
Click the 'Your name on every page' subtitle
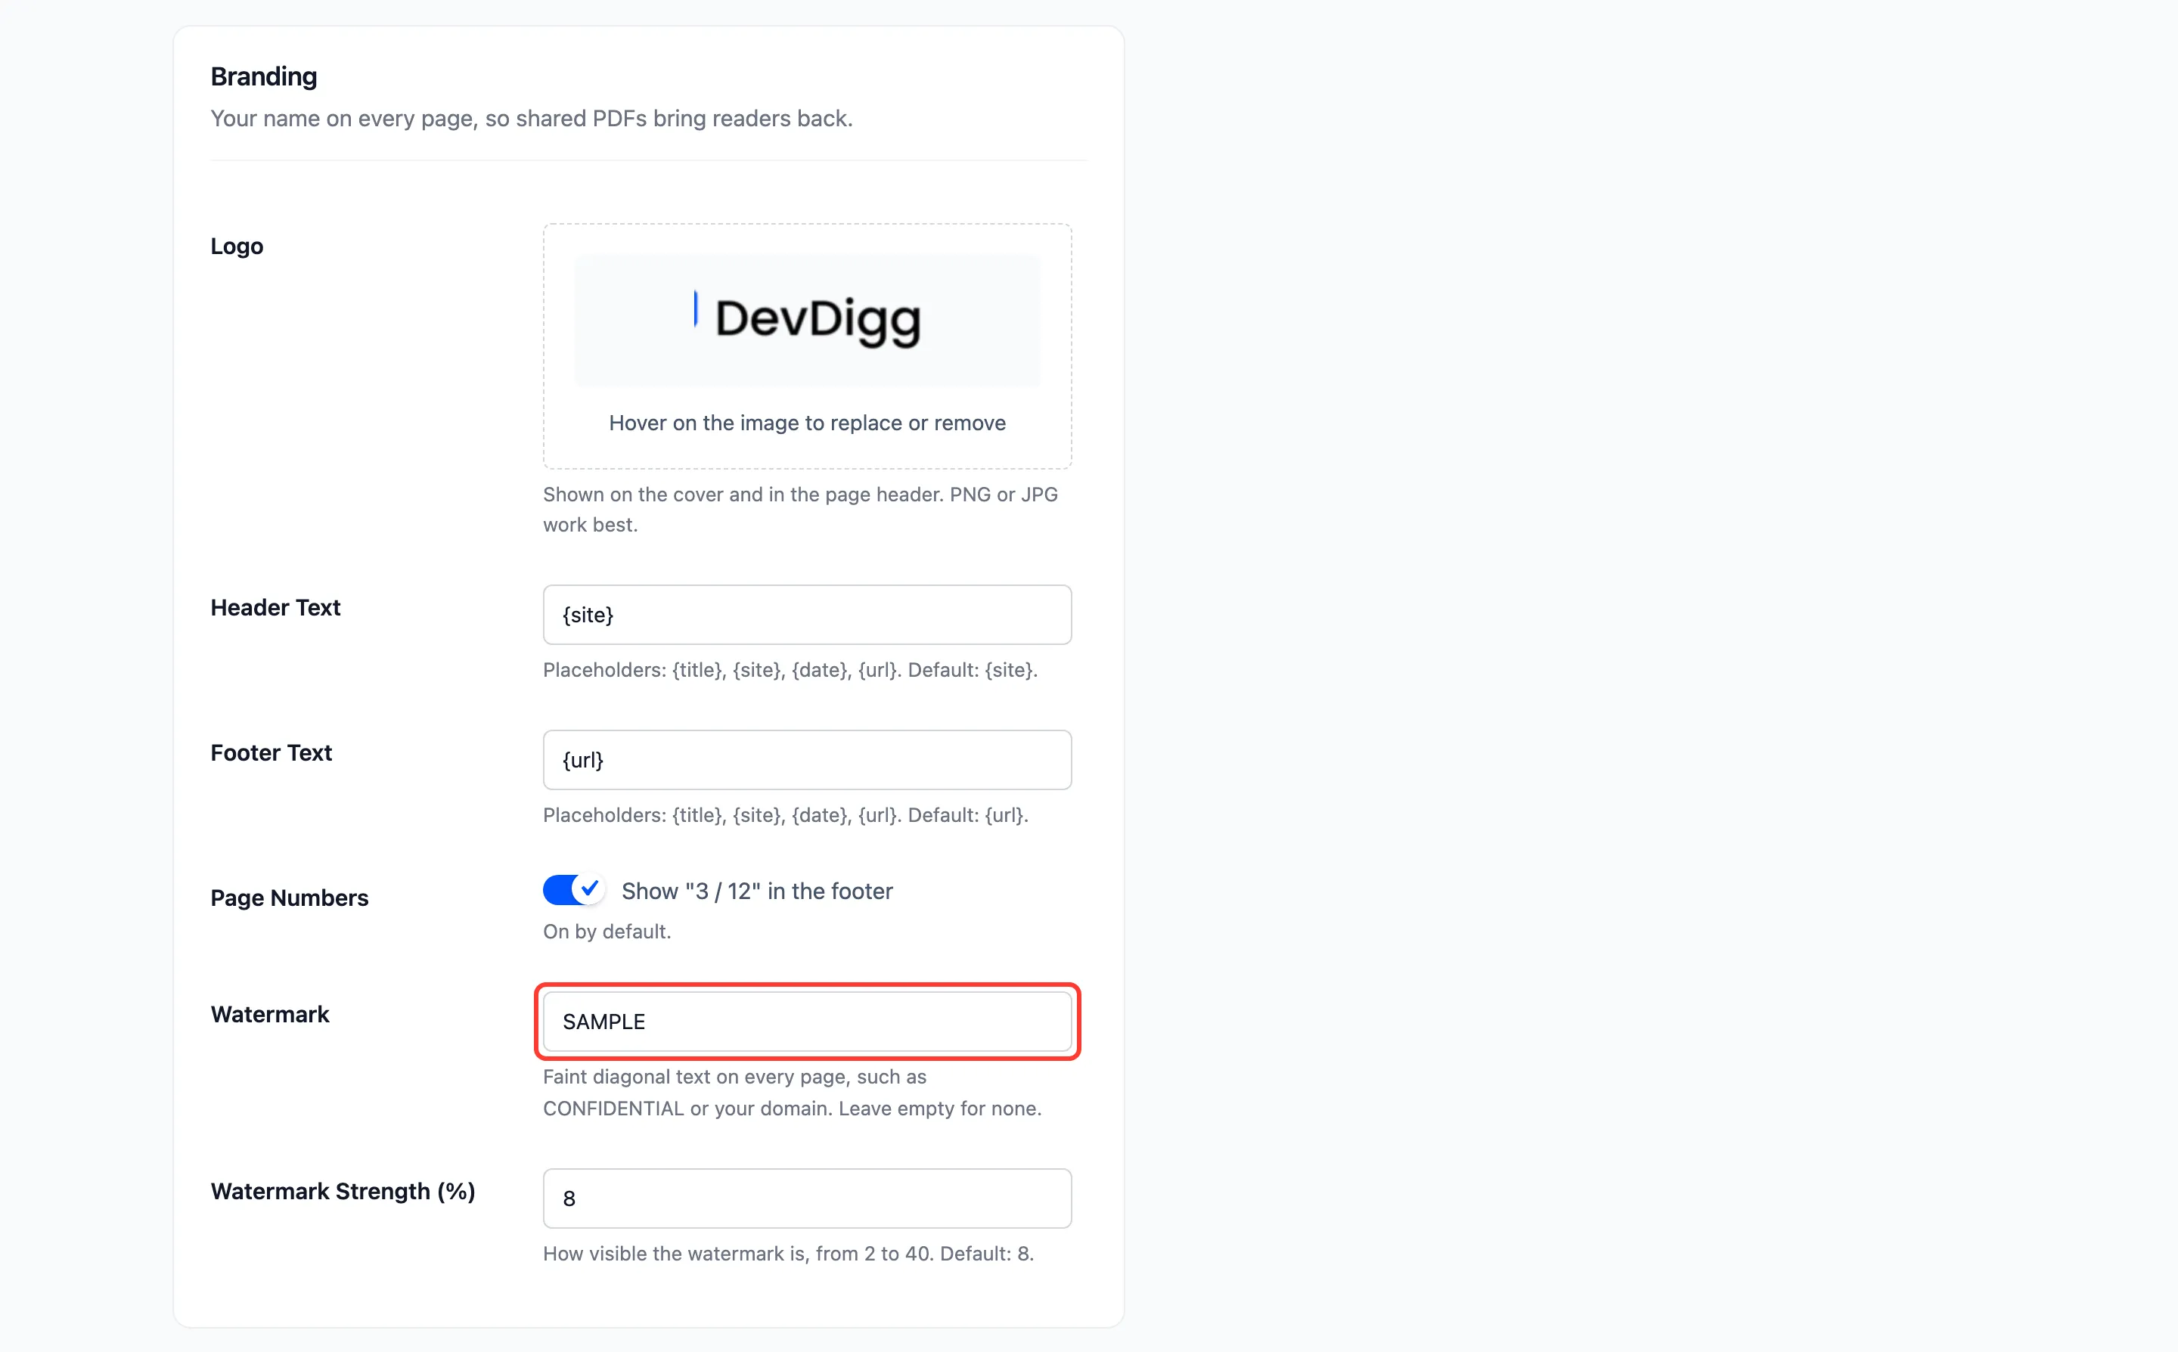(532, 118)
